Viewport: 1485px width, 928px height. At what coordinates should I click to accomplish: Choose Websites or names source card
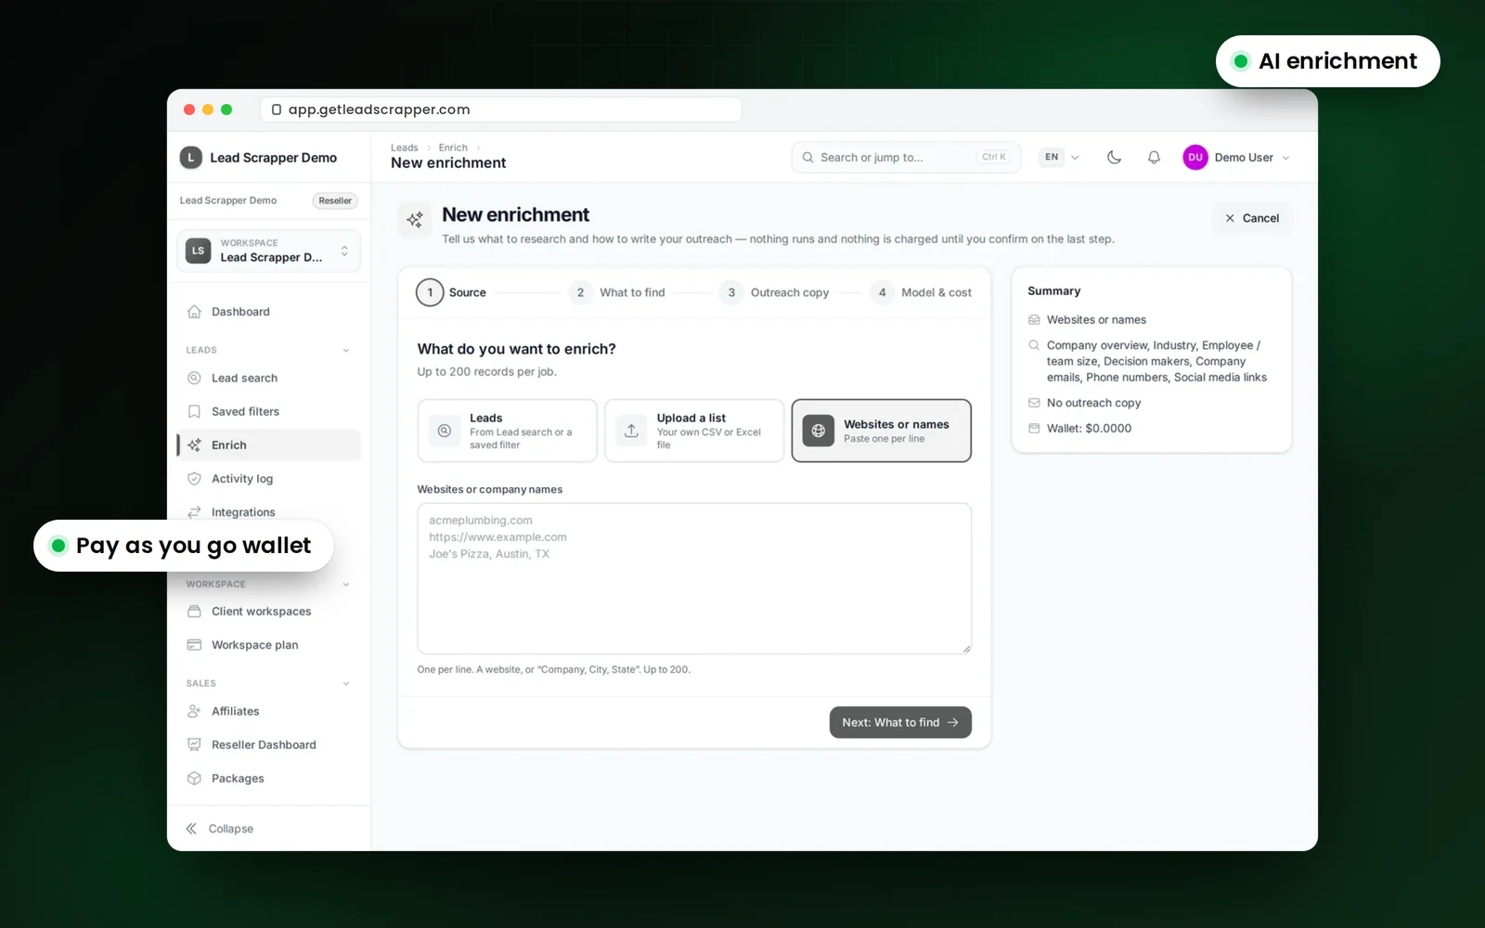tap(881, 431)
